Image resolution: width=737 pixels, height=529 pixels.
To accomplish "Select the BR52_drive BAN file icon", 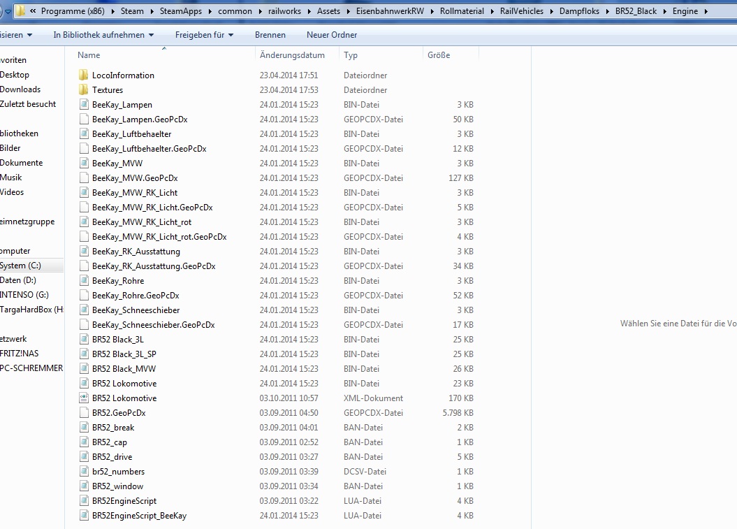I will [x=84, y=457].
